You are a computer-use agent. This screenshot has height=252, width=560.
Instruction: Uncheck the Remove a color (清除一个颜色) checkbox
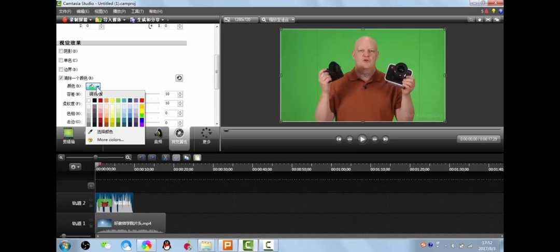pos(61,78)
